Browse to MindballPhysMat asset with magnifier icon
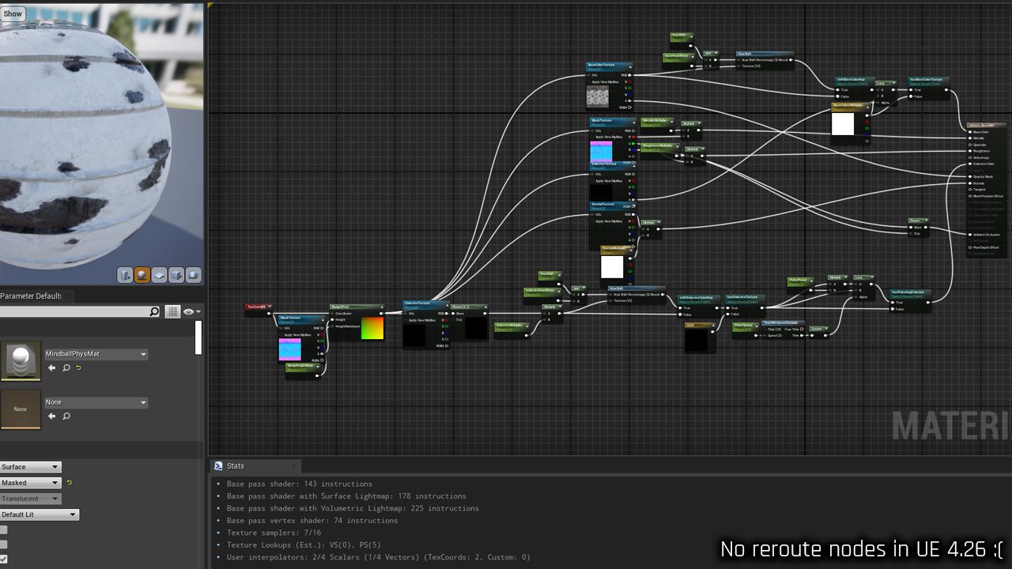This screenshot has height=569, width=1012. tap(66, 368)
